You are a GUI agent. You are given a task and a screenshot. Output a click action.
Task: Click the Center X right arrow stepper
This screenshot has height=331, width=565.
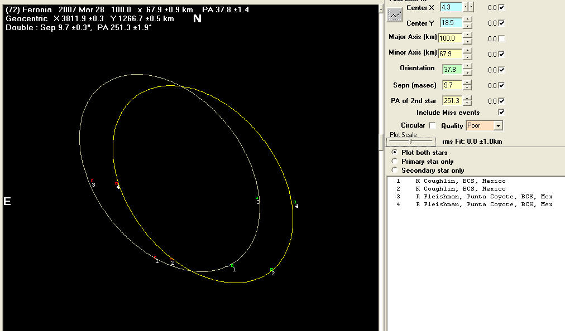[x=471, y=7]
